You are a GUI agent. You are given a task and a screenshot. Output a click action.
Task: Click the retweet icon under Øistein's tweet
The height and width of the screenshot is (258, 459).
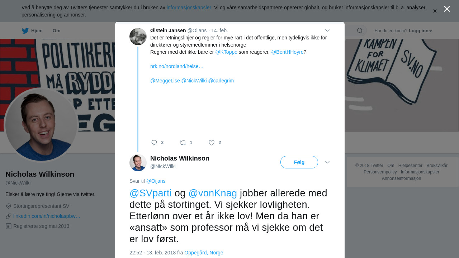click(183, 143)
